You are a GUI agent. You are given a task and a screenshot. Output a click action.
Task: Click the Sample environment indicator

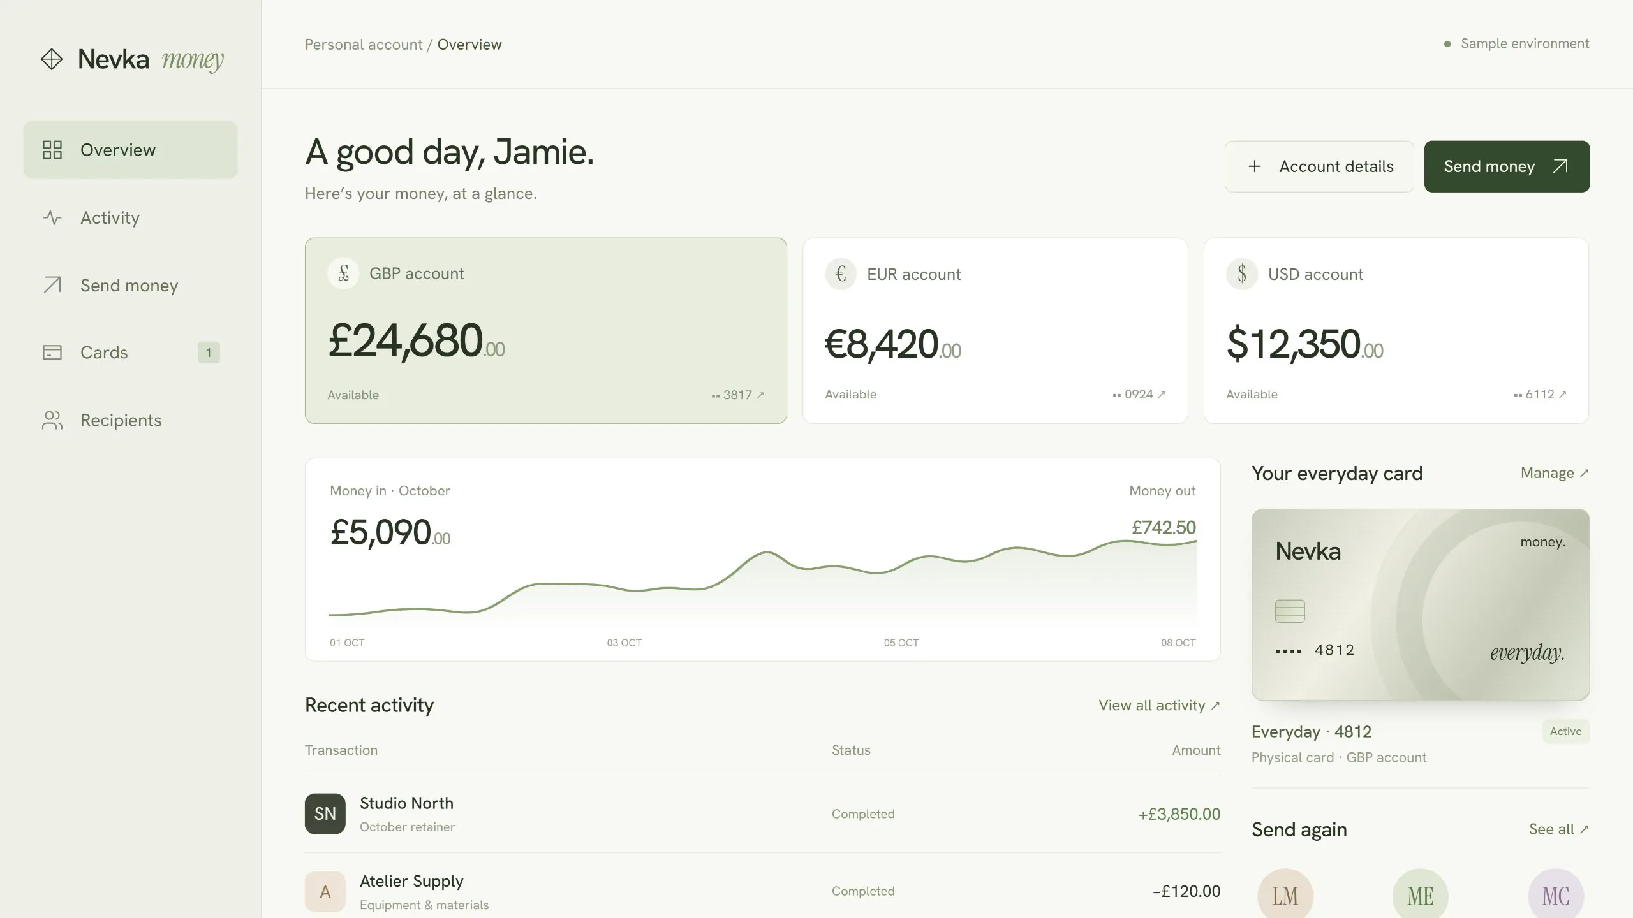pyautogui.click(x=1516, y=43)
